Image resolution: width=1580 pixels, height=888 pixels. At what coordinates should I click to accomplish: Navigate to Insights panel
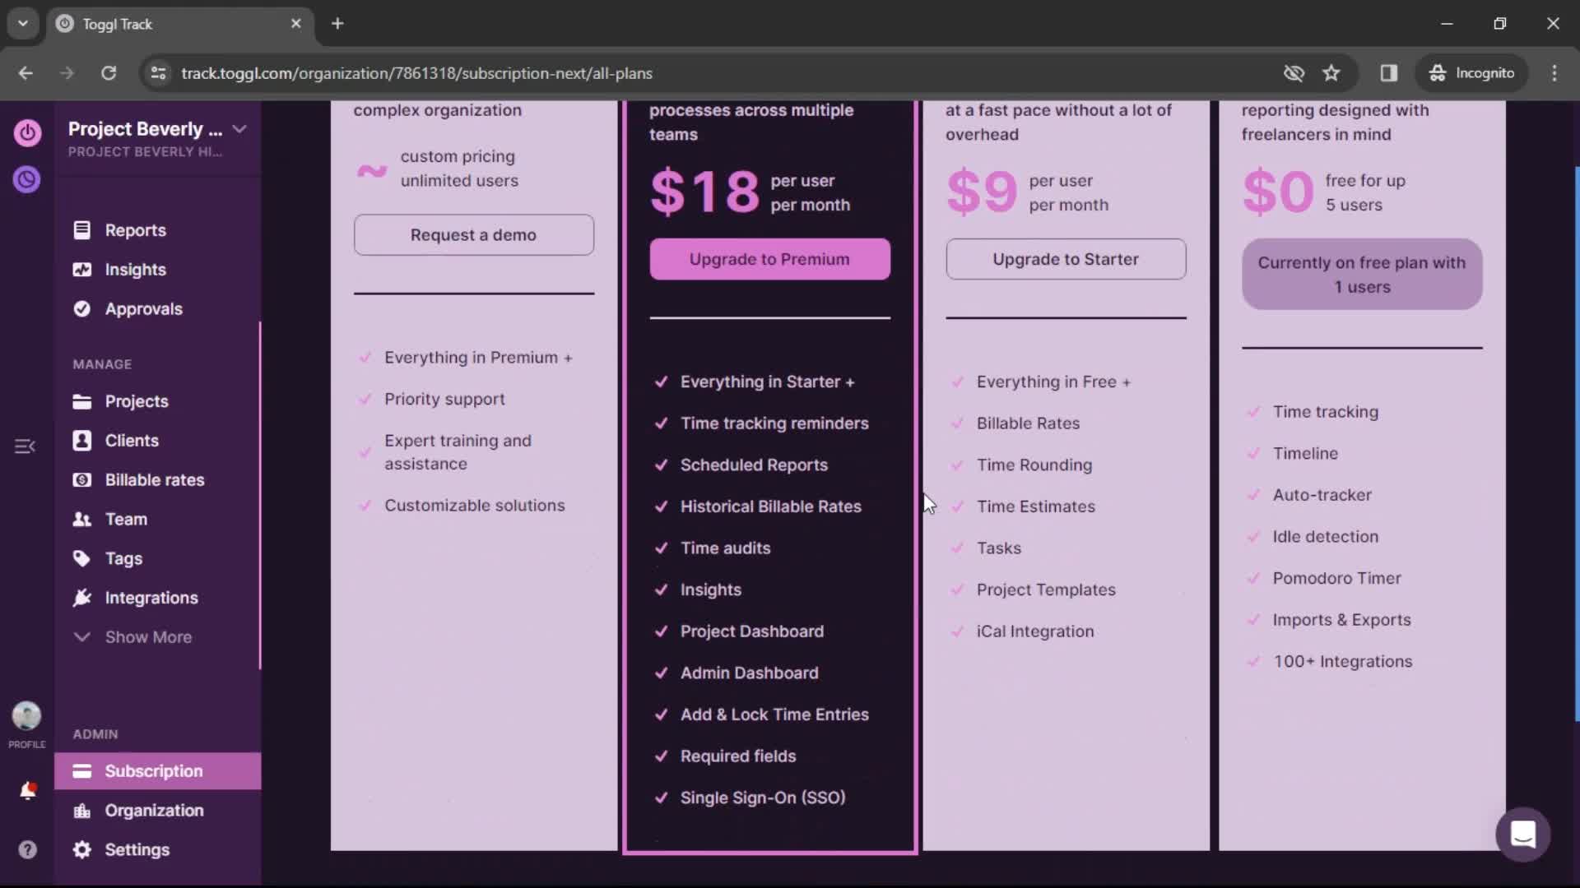click(x=135, y=269)
